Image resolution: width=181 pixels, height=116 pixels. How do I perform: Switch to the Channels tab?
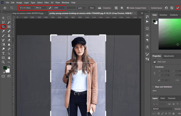172,98
